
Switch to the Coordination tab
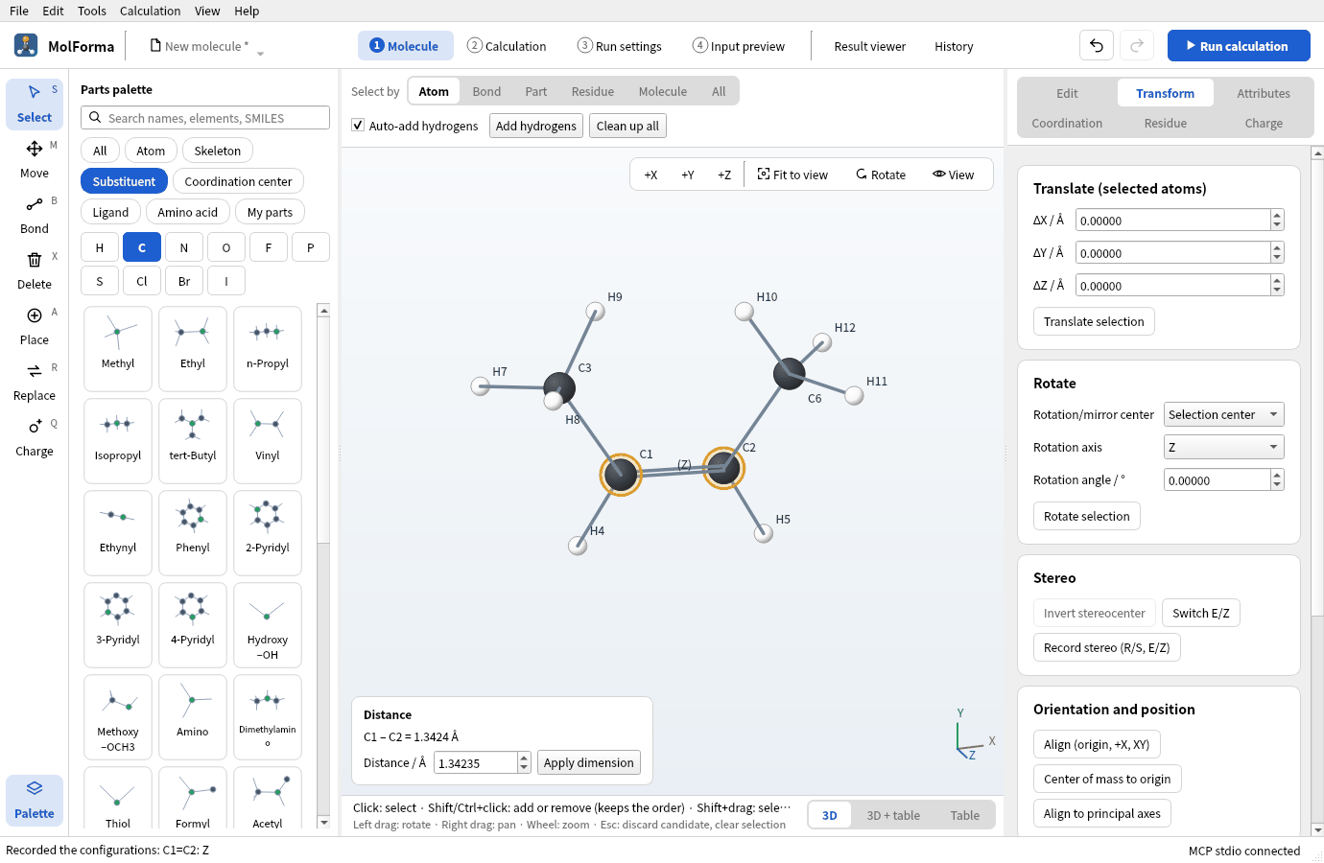[x=1067, y=123]
